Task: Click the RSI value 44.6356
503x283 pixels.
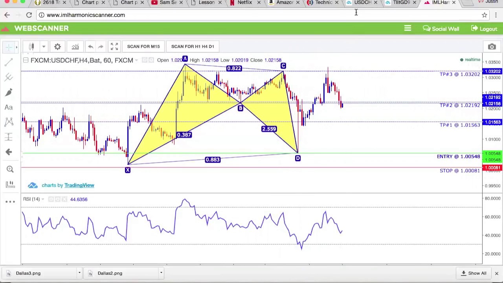Action: (79, 199)
